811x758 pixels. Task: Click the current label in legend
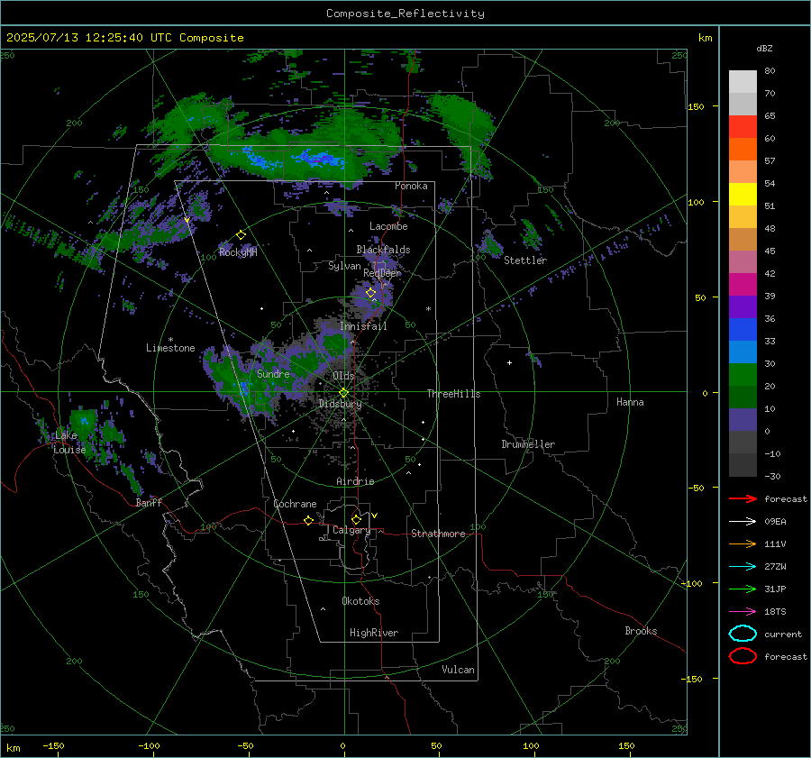[783, 634]
